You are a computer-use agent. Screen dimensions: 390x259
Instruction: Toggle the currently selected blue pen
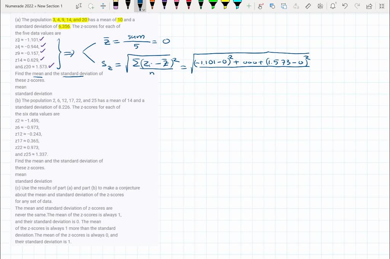139,5
